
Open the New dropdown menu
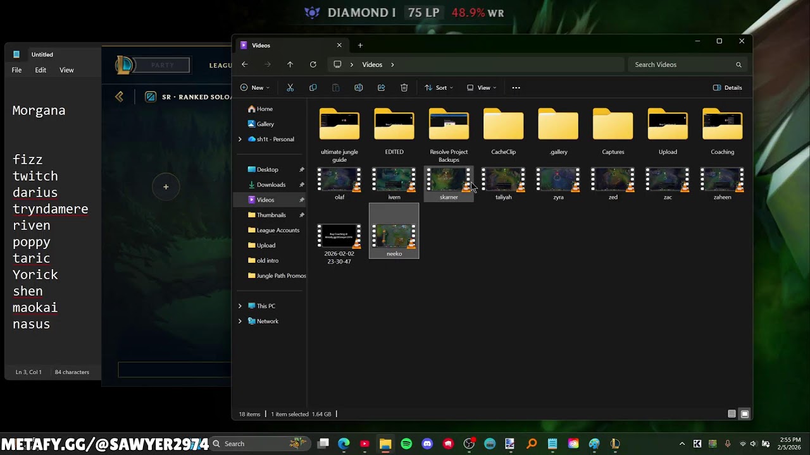click(x=255, y=88)
